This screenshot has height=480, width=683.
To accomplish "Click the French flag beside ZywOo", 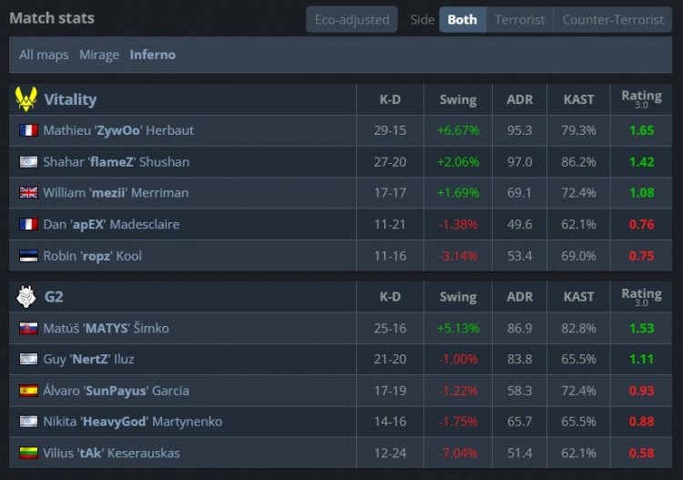I will click(x=28, y=130).
